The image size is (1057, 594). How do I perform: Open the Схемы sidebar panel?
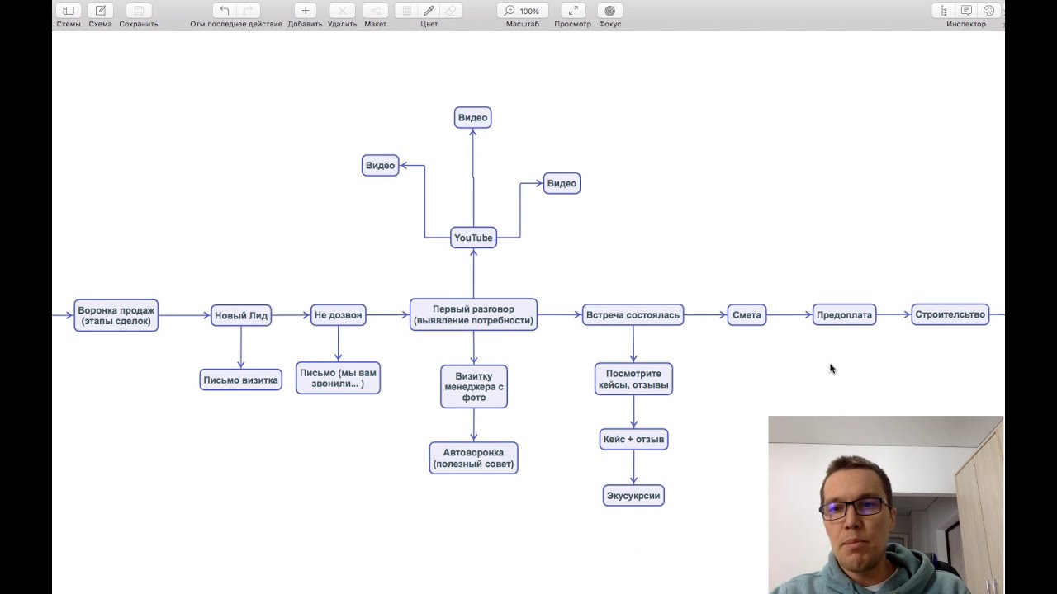69,11
